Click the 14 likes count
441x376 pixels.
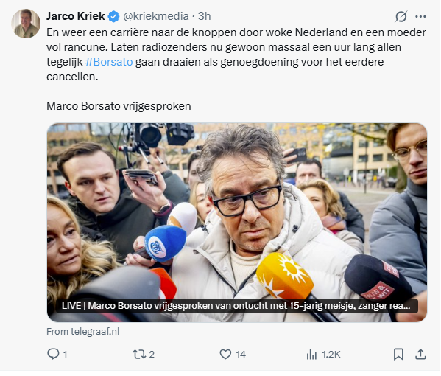pyautogui.click(x=241, y=355)
